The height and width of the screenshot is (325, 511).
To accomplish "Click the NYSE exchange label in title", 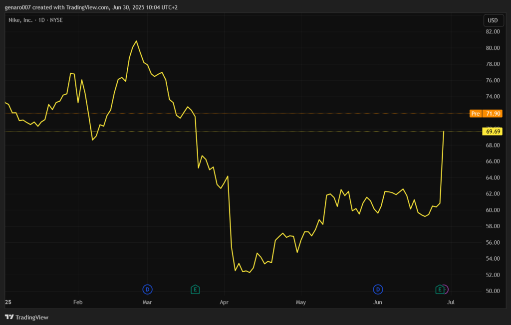I will pos(55,20).
